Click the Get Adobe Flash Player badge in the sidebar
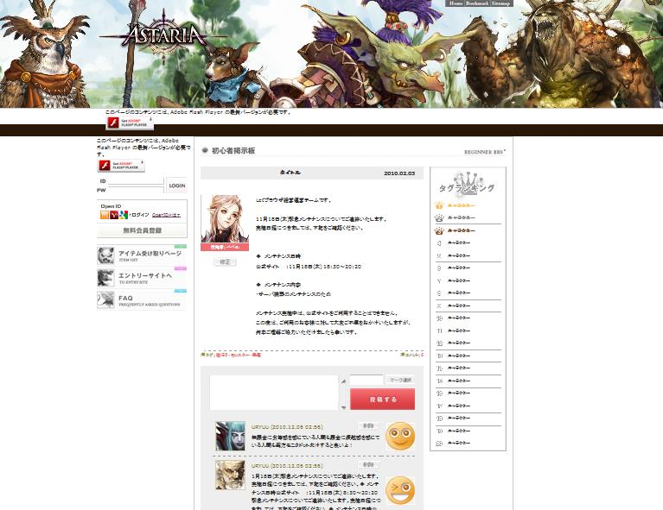 point(121,166)
